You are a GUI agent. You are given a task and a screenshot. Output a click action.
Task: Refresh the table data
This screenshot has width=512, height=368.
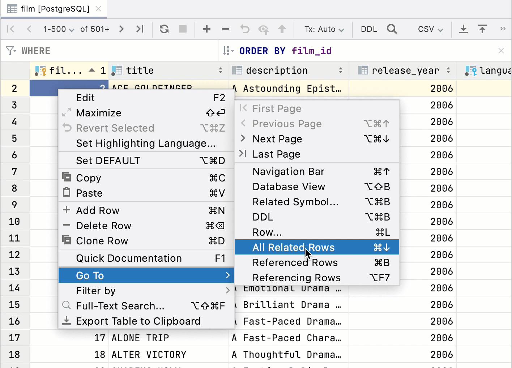pos(164,29)
